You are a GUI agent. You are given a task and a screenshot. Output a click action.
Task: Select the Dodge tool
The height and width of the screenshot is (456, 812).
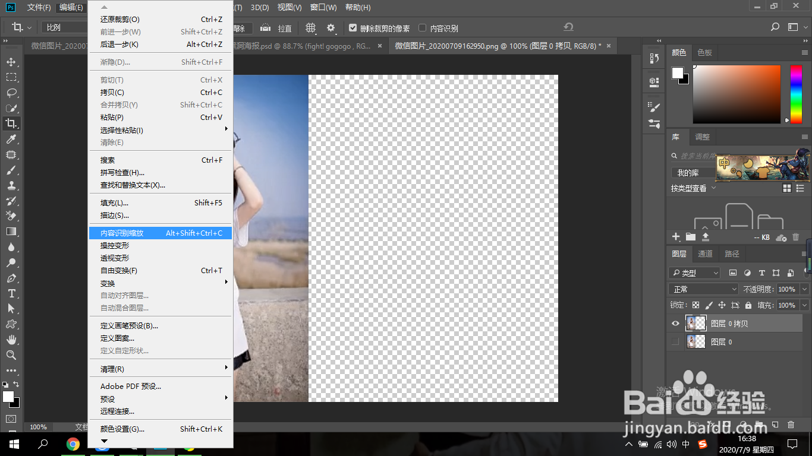click(11, 262)
